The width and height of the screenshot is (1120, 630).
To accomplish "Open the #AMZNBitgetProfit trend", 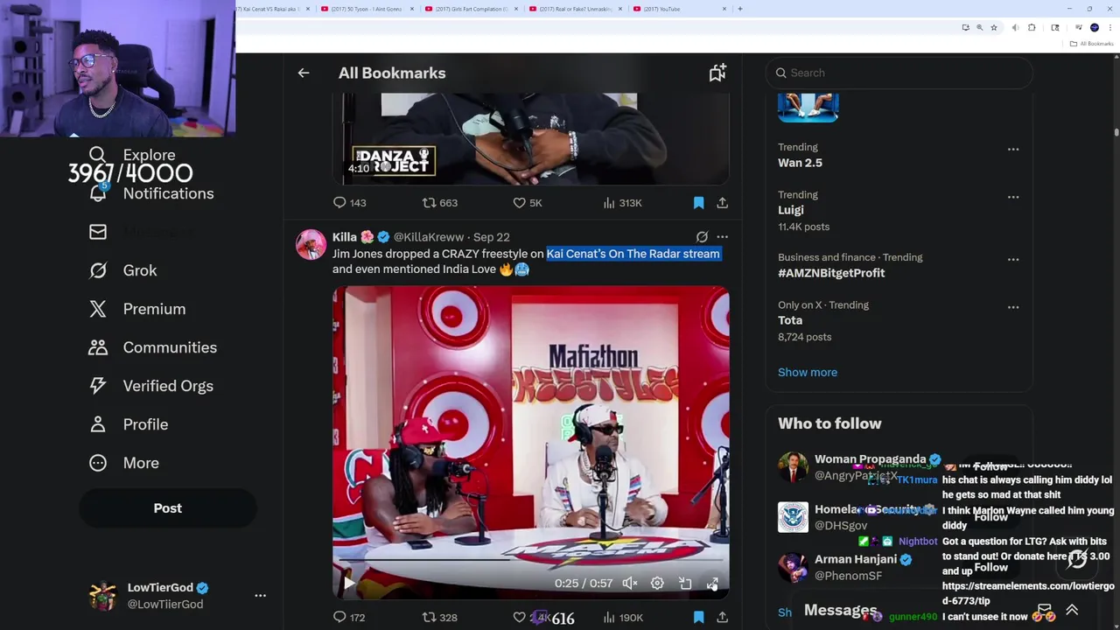I will 831,273.
